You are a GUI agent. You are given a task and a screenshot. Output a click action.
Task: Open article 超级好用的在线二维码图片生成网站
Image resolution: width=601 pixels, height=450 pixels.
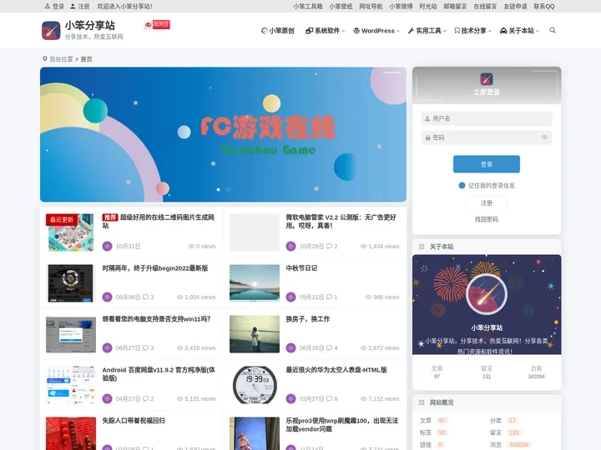click(x=159, y=221)
